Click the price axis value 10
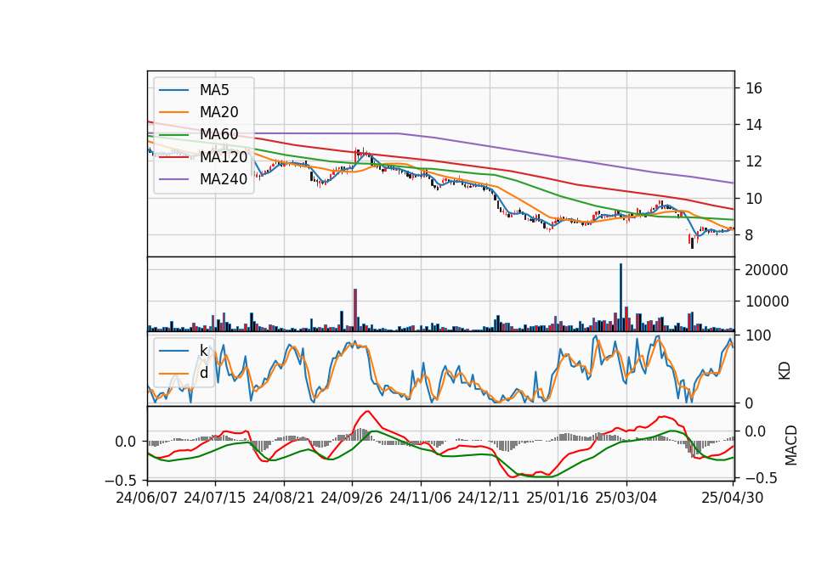The image size is (816, 586). click(x=754, y=199)
